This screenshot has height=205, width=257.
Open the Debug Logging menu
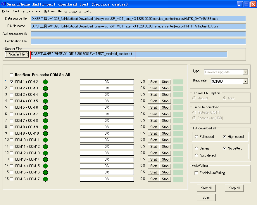70,11
